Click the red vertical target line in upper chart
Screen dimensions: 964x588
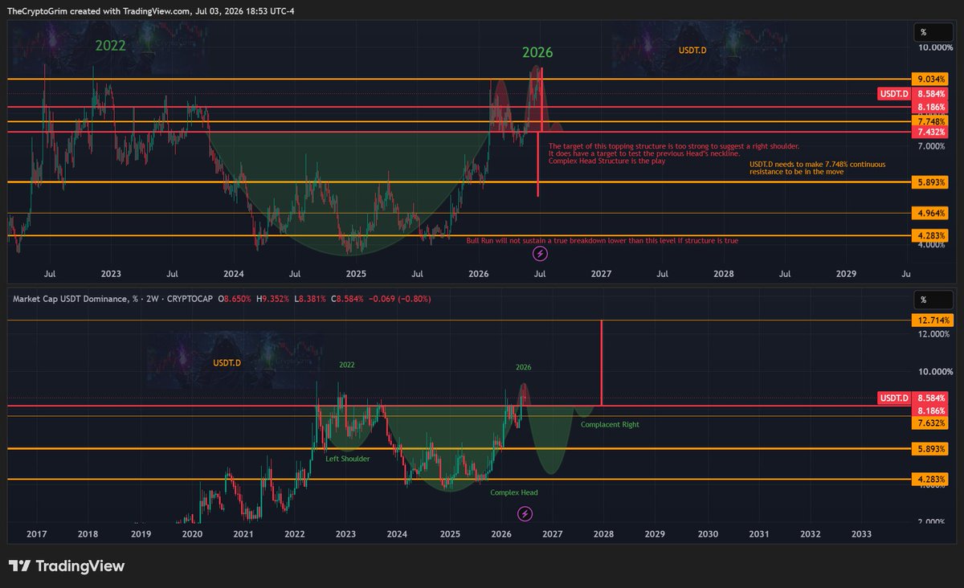click(x=538, y=165)
